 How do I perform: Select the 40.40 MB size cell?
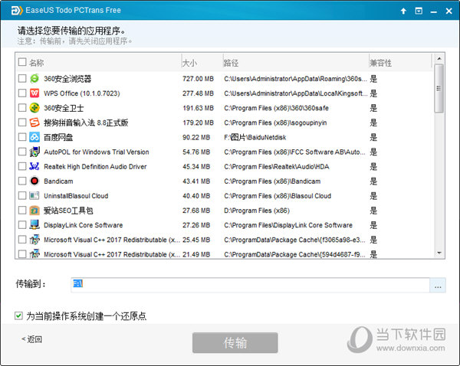click(x=196, y=196)
